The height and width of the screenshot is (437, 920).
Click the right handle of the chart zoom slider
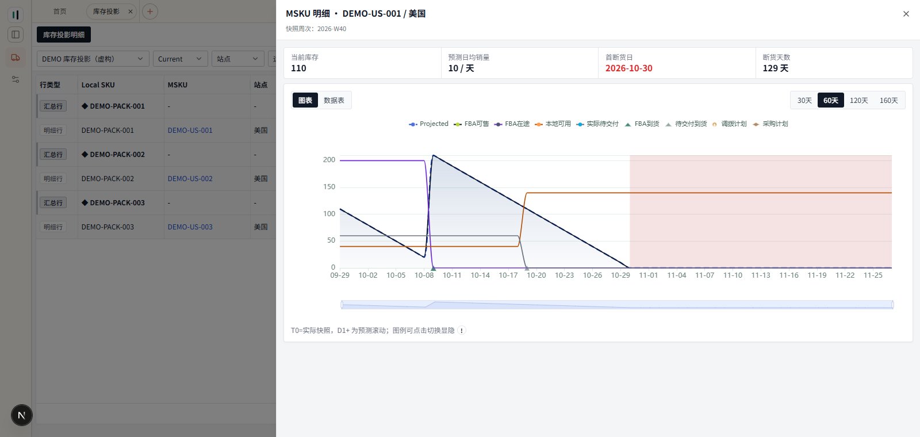click(893, 305)
